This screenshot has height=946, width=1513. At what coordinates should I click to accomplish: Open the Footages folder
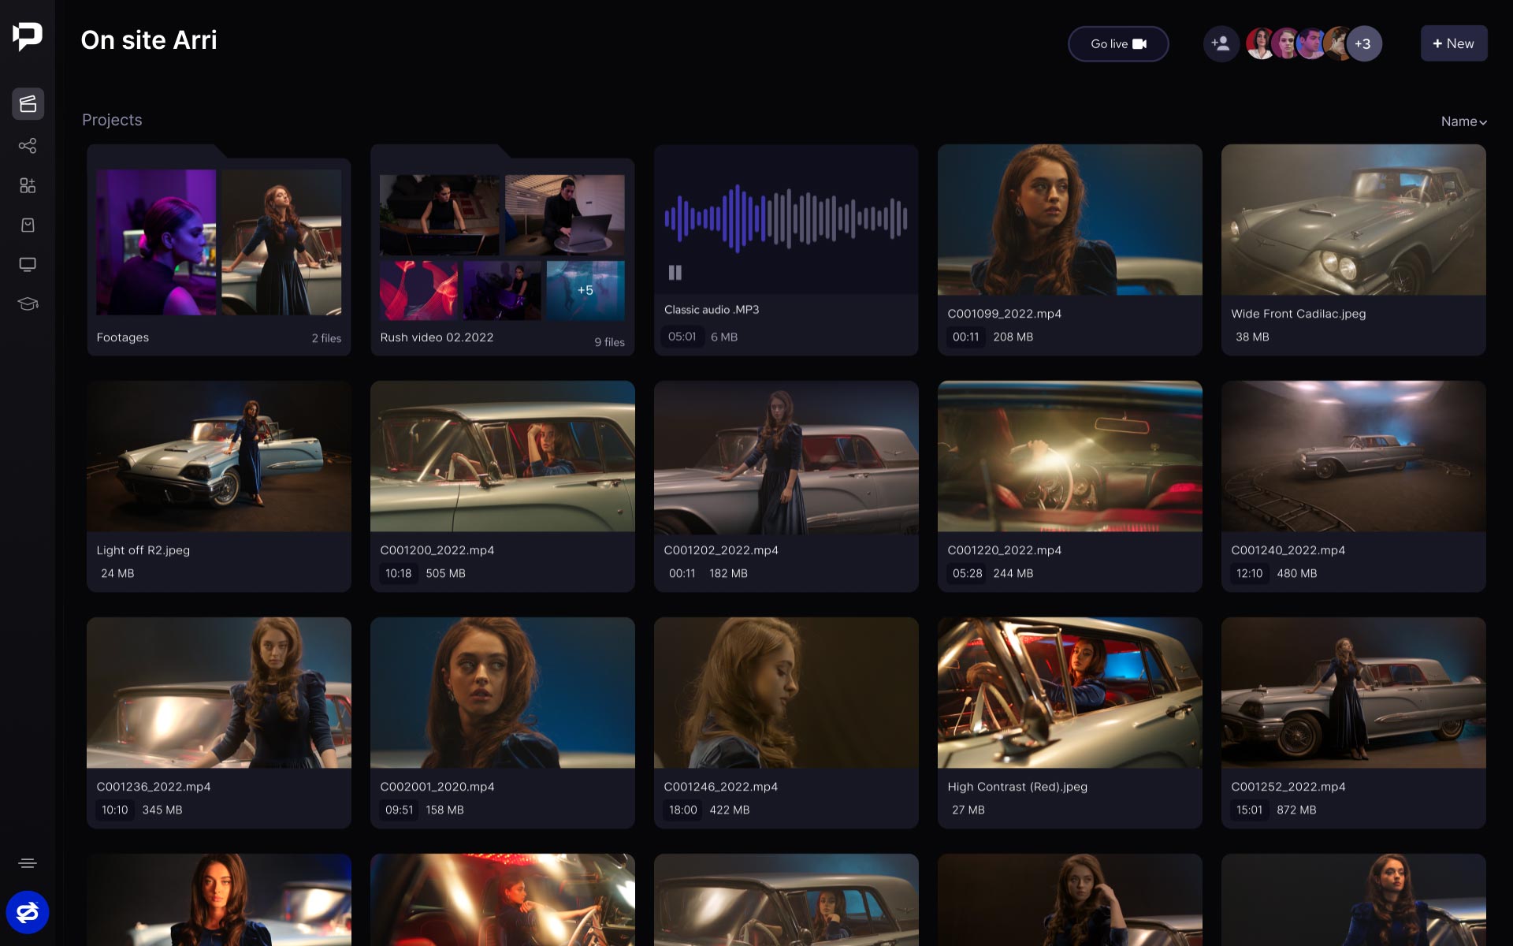219,250
